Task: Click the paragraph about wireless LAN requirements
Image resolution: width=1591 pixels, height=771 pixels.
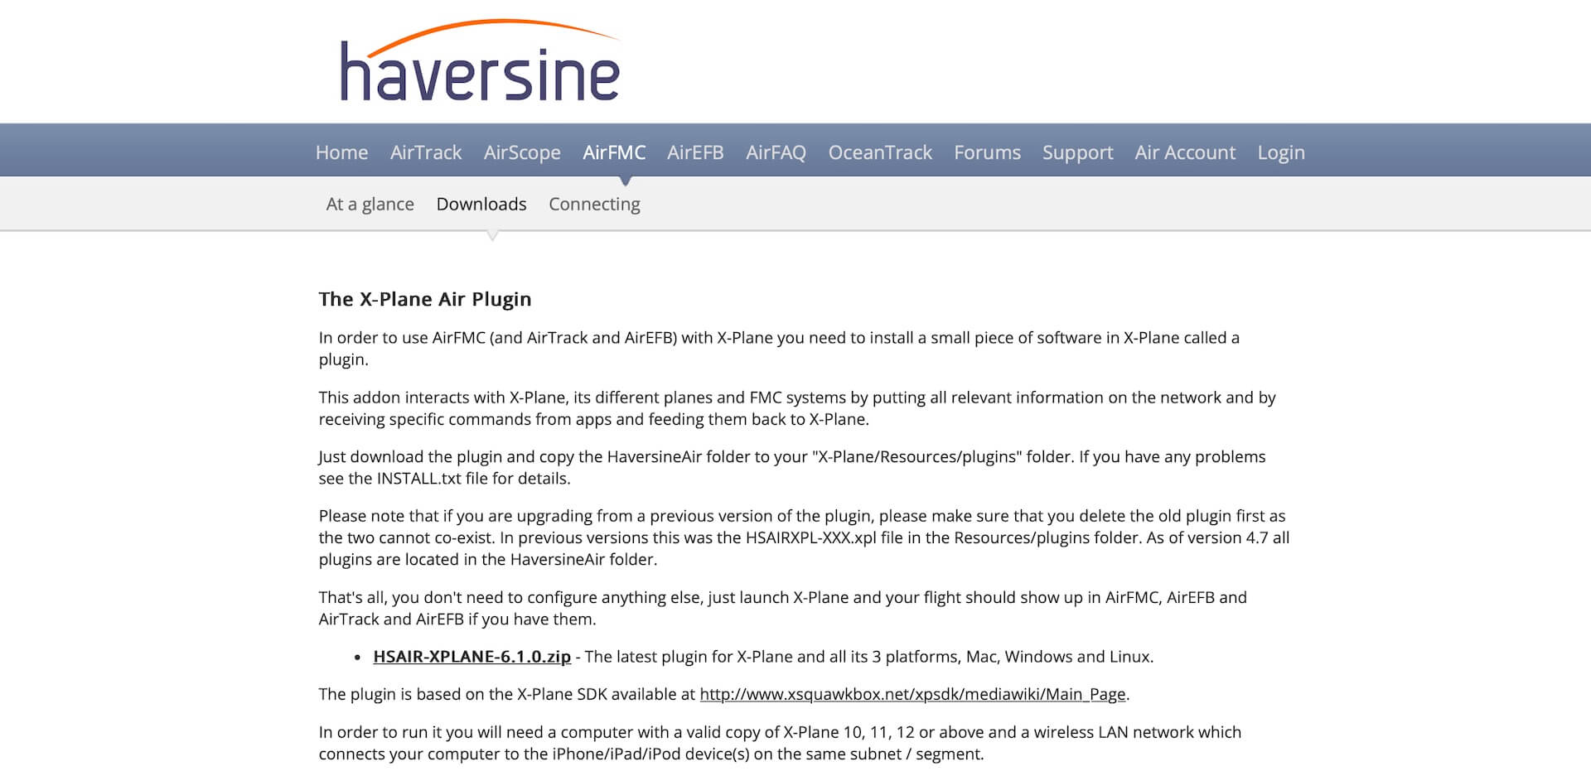Action: (779, 743)
